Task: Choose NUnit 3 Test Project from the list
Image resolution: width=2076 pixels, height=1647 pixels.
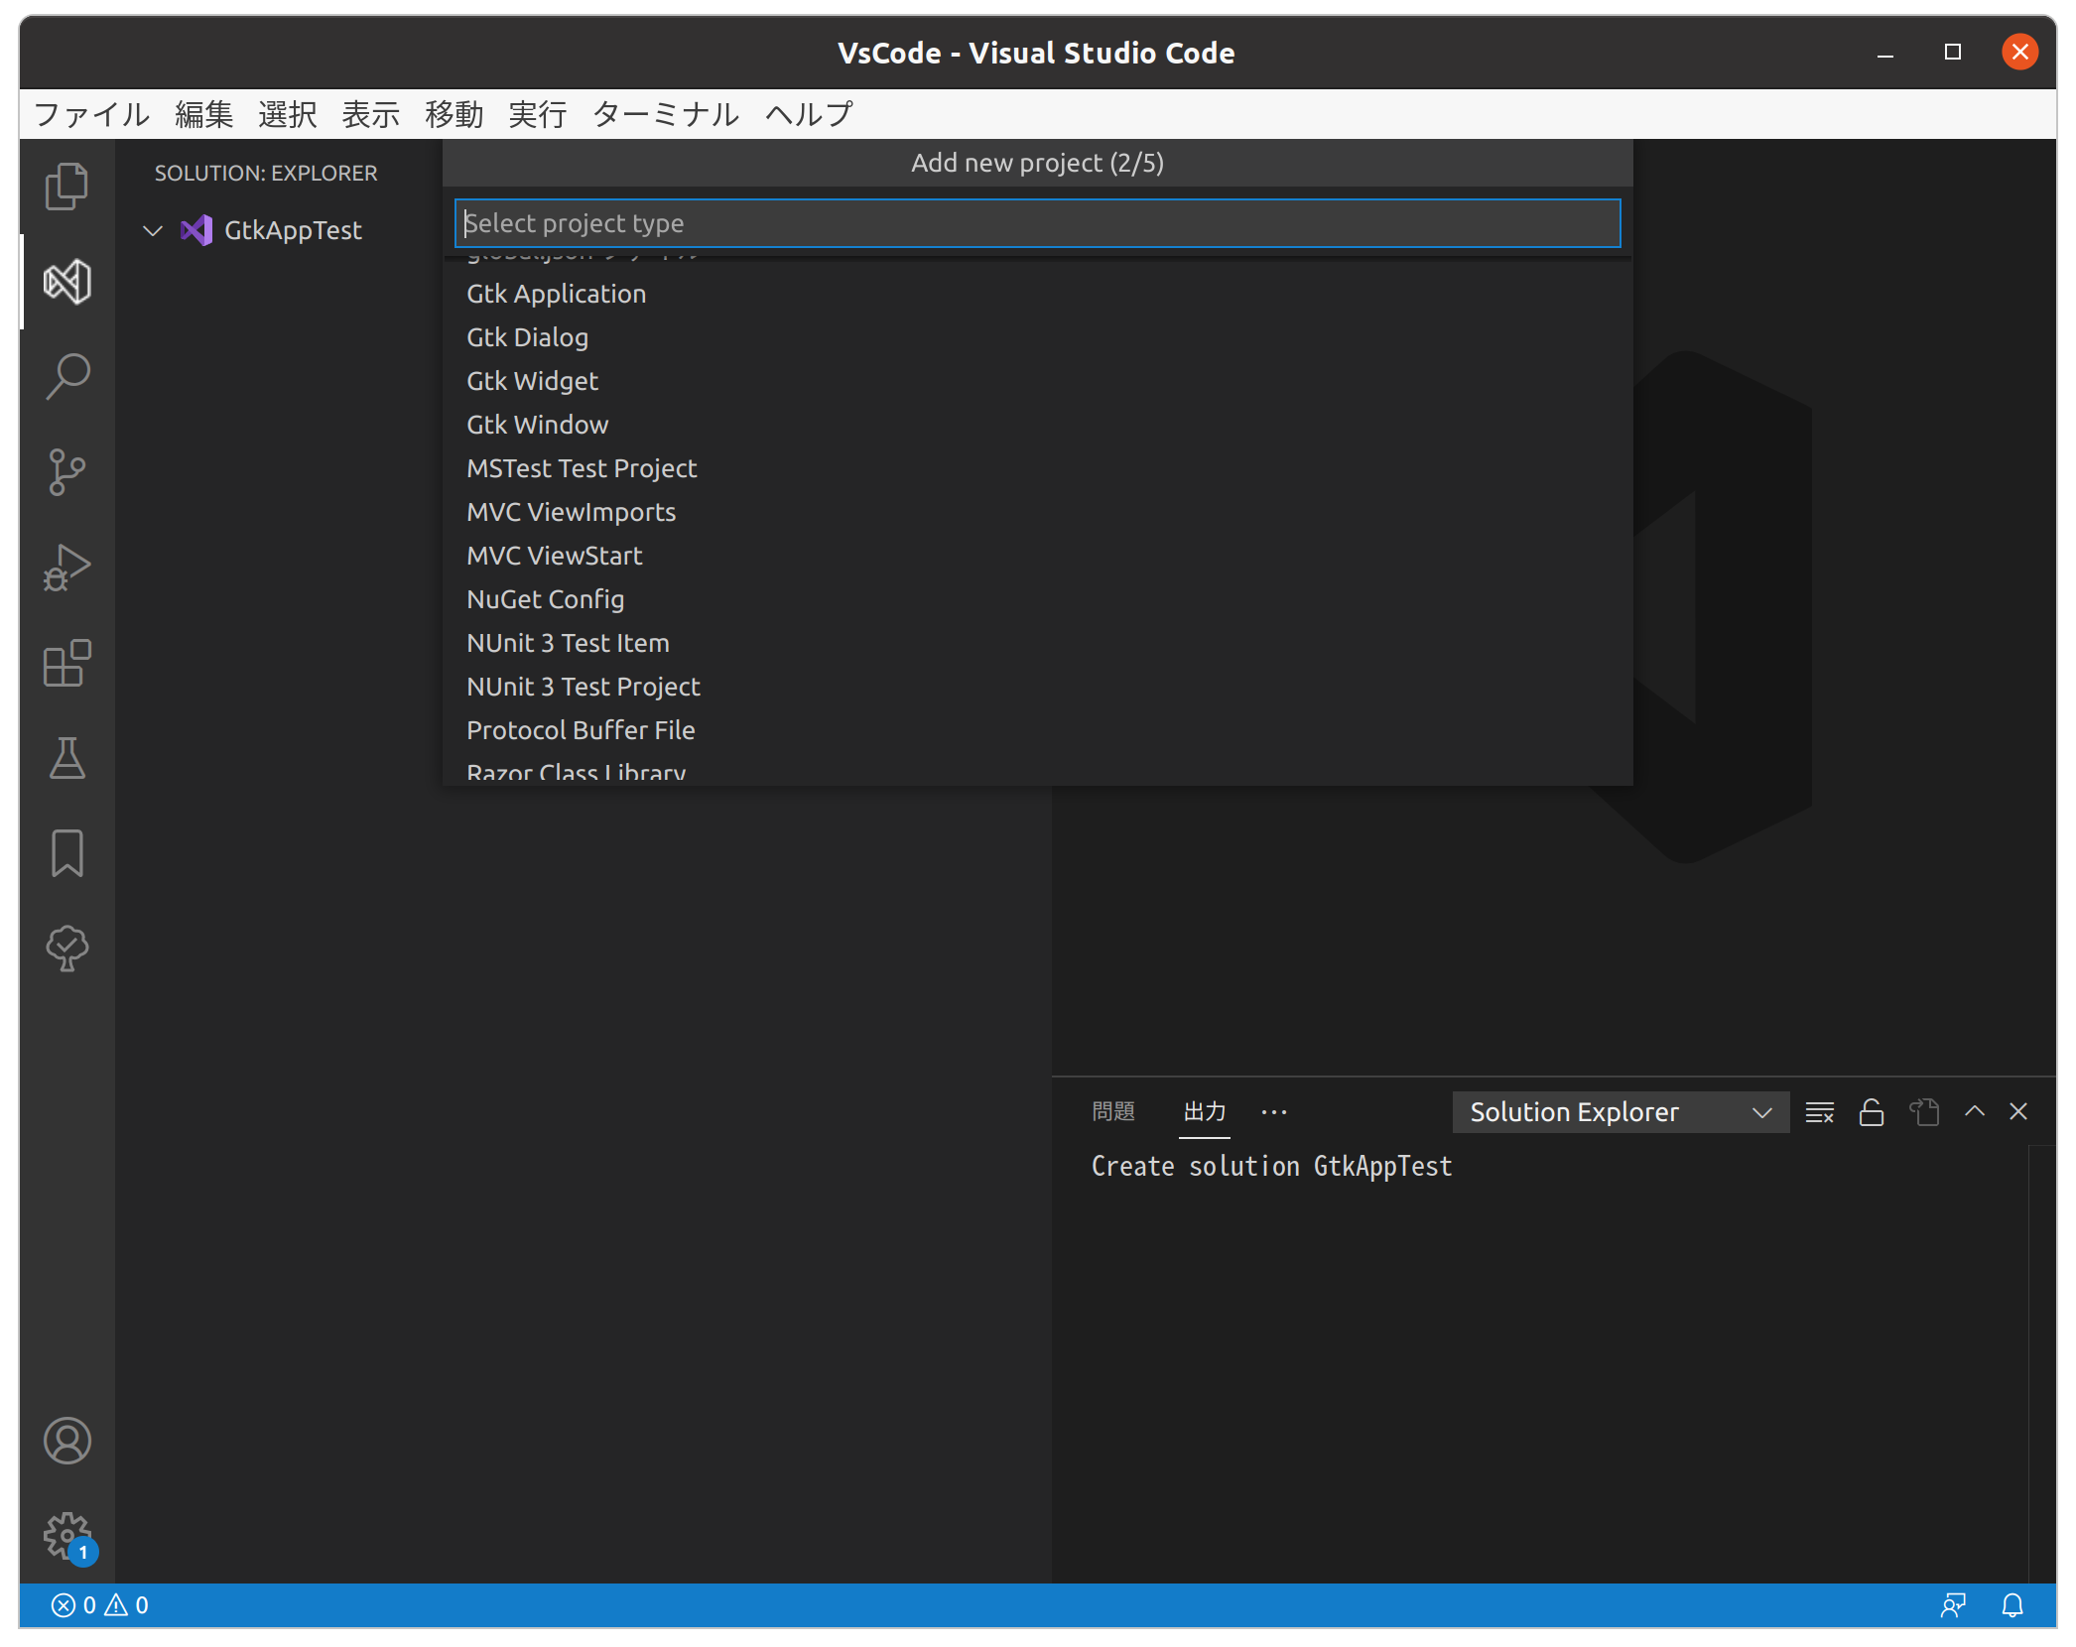Action: pos(583,686)
